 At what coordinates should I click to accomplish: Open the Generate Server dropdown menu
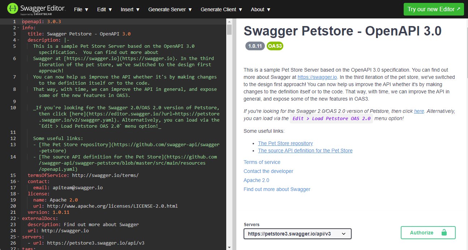170,9
